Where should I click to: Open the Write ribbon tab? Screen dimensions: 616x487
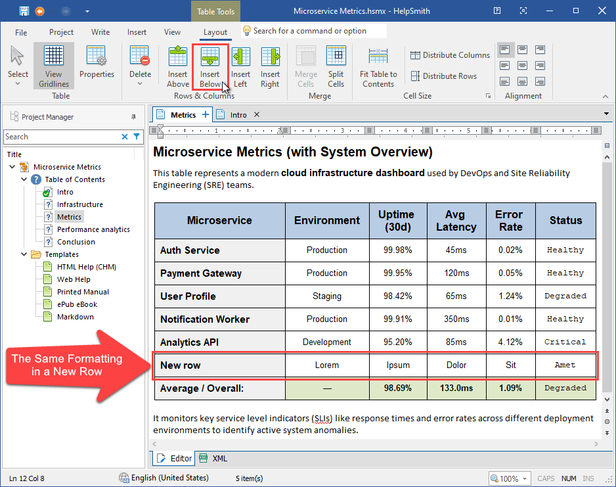(100, 32)
